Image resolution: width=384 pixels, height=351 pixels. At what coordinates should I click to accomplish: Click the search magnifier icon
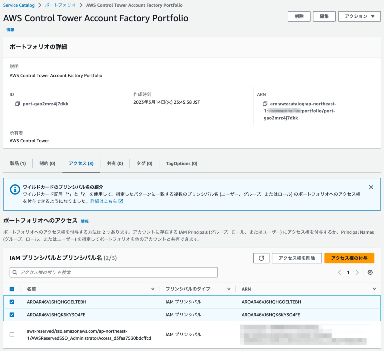15,272
